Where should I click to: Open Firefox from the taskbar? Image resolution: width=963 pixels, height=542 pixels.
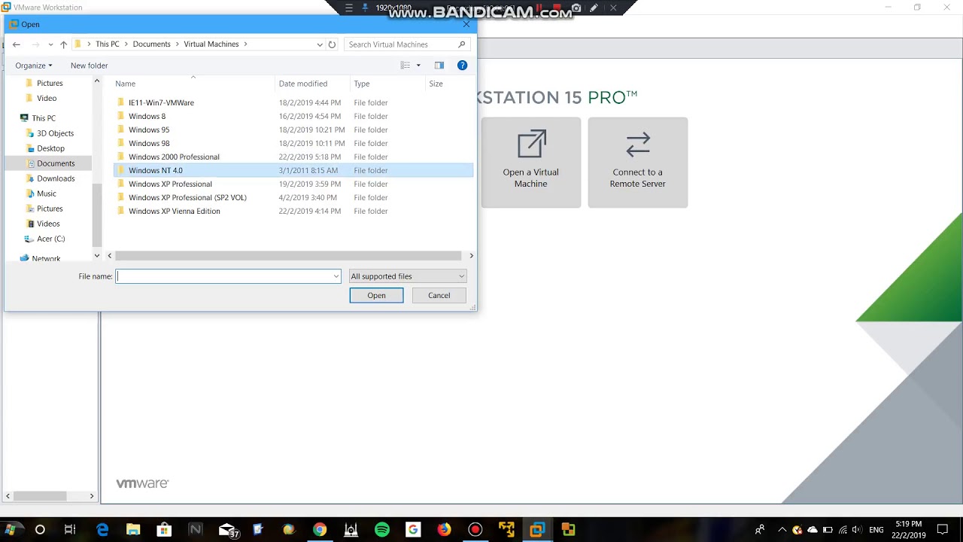pos(444,530)
